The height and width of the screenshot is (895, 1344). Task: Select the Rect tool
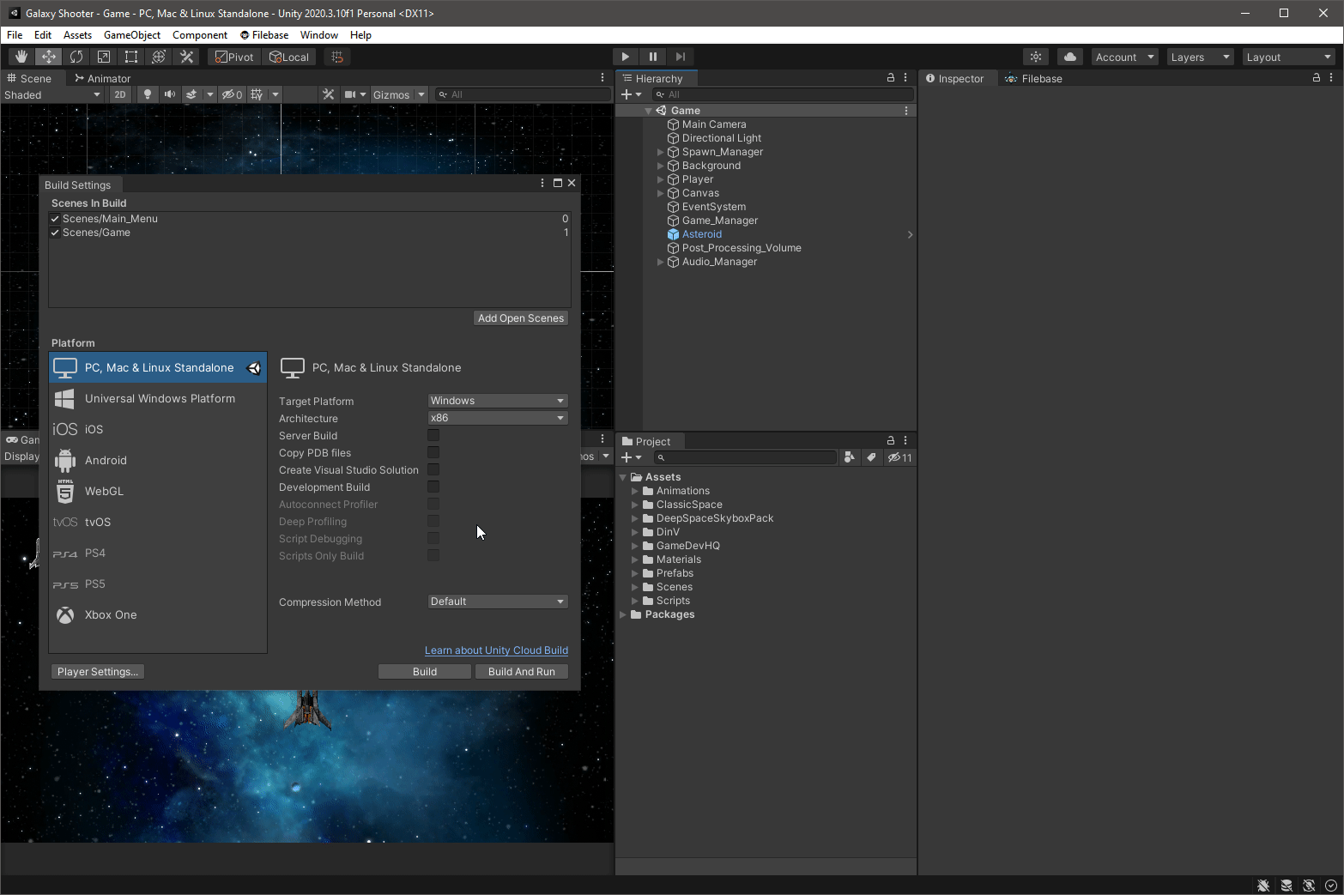131,57
